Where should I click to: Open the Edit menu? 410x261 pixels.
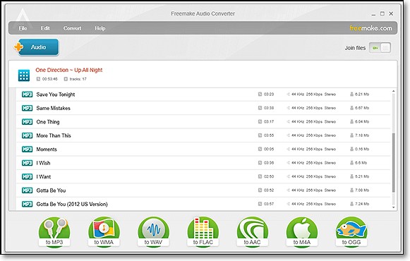pos(45,28)
